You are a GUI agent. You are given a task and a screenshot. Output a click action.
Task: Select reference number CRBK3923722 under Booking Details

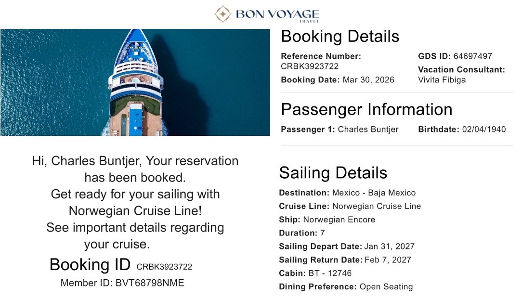pos(310,66)
